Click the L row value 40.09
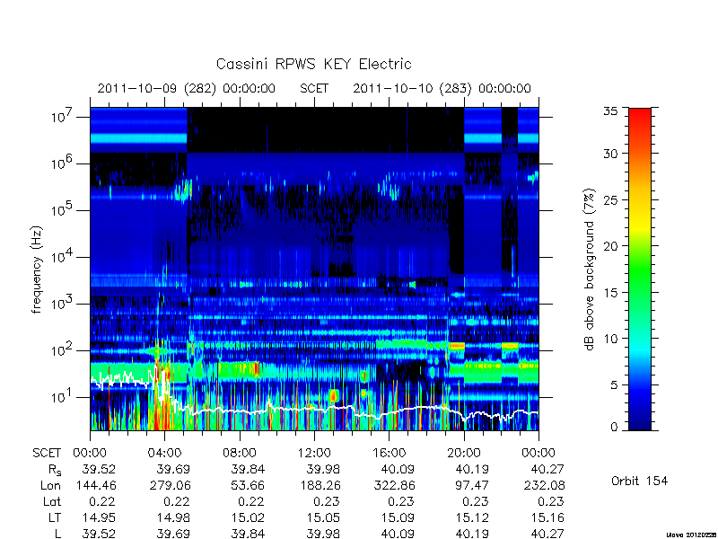This screenshot has height=539, width=718. point(398,534)
